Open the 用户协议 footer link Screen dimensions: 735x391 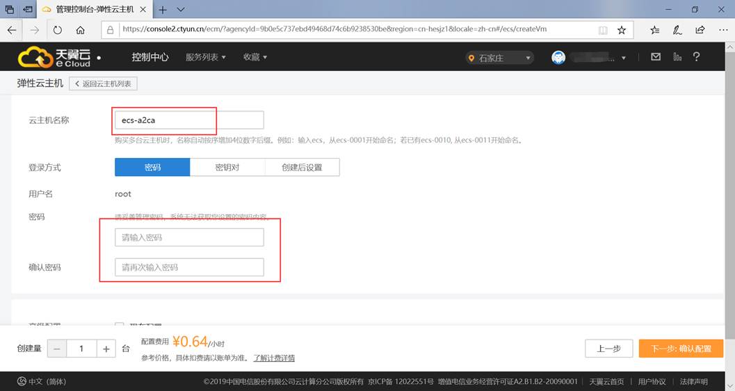click(x=652, y=382)
